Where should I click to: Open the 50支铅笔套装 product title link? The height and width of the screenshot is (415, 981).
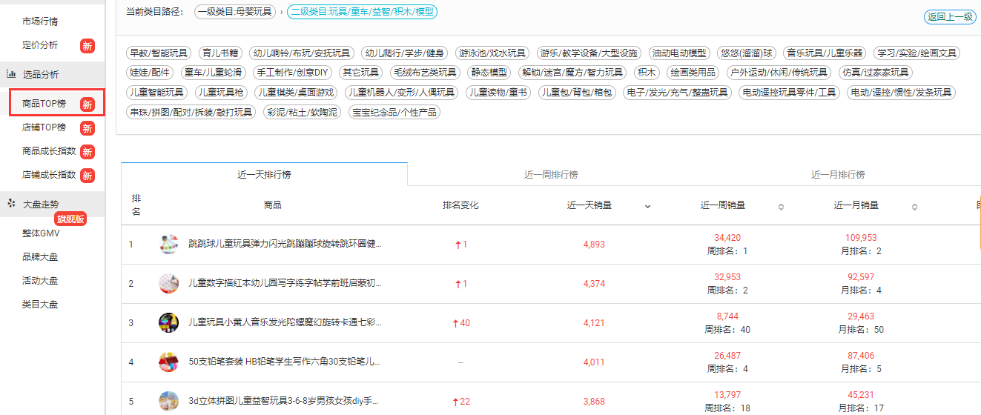pyautogui.click(x=285, y=362)
